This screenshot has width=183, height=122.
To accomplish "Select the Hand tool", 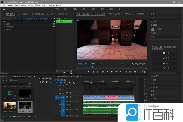I will 47,82.
